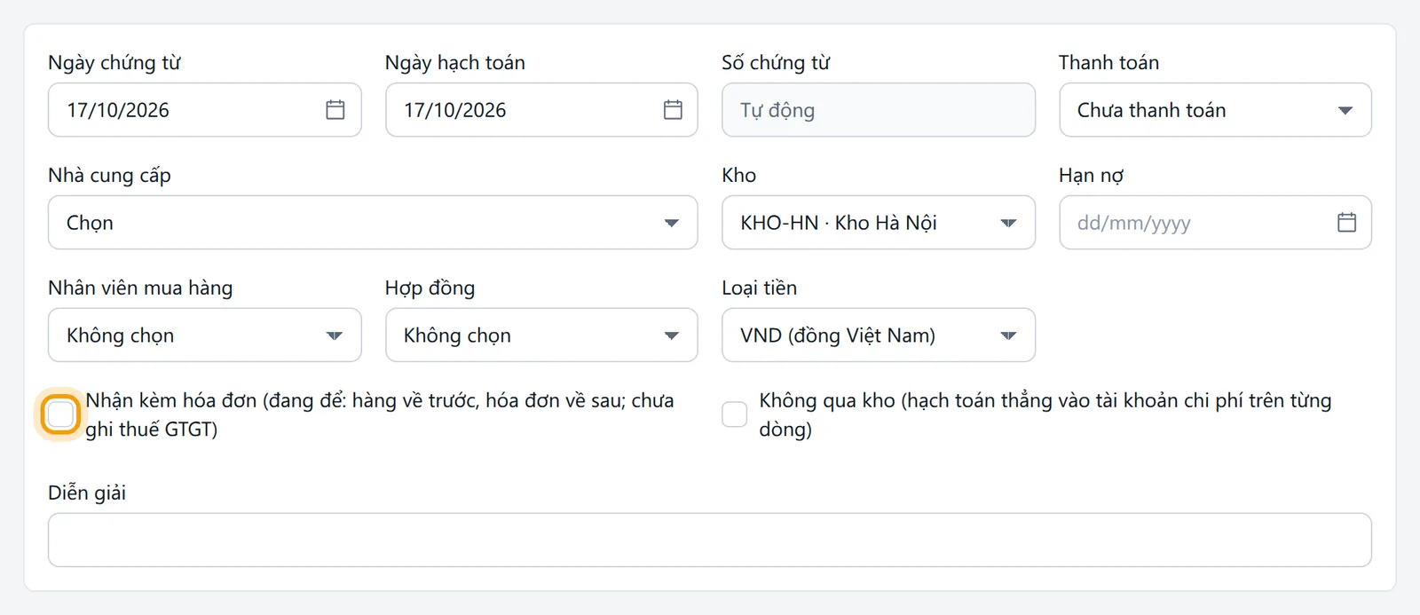1420x615 pixels.
Task: Open the Loại tiền currency dropdown
Action: pyautogui.click(x=879, y=335)
